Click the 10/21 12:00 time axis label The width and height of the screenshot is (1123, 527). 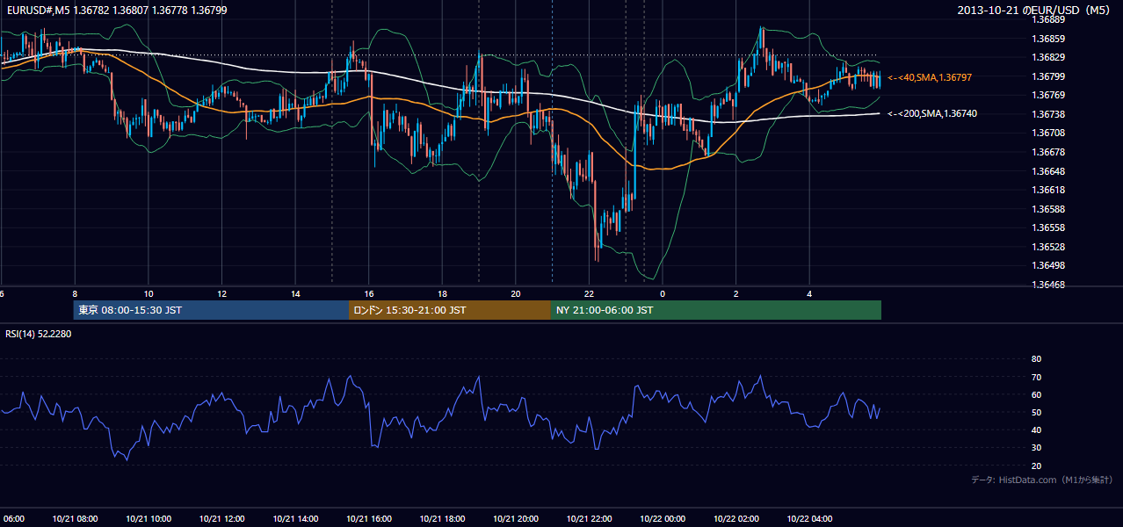click(x=221, y=519)
